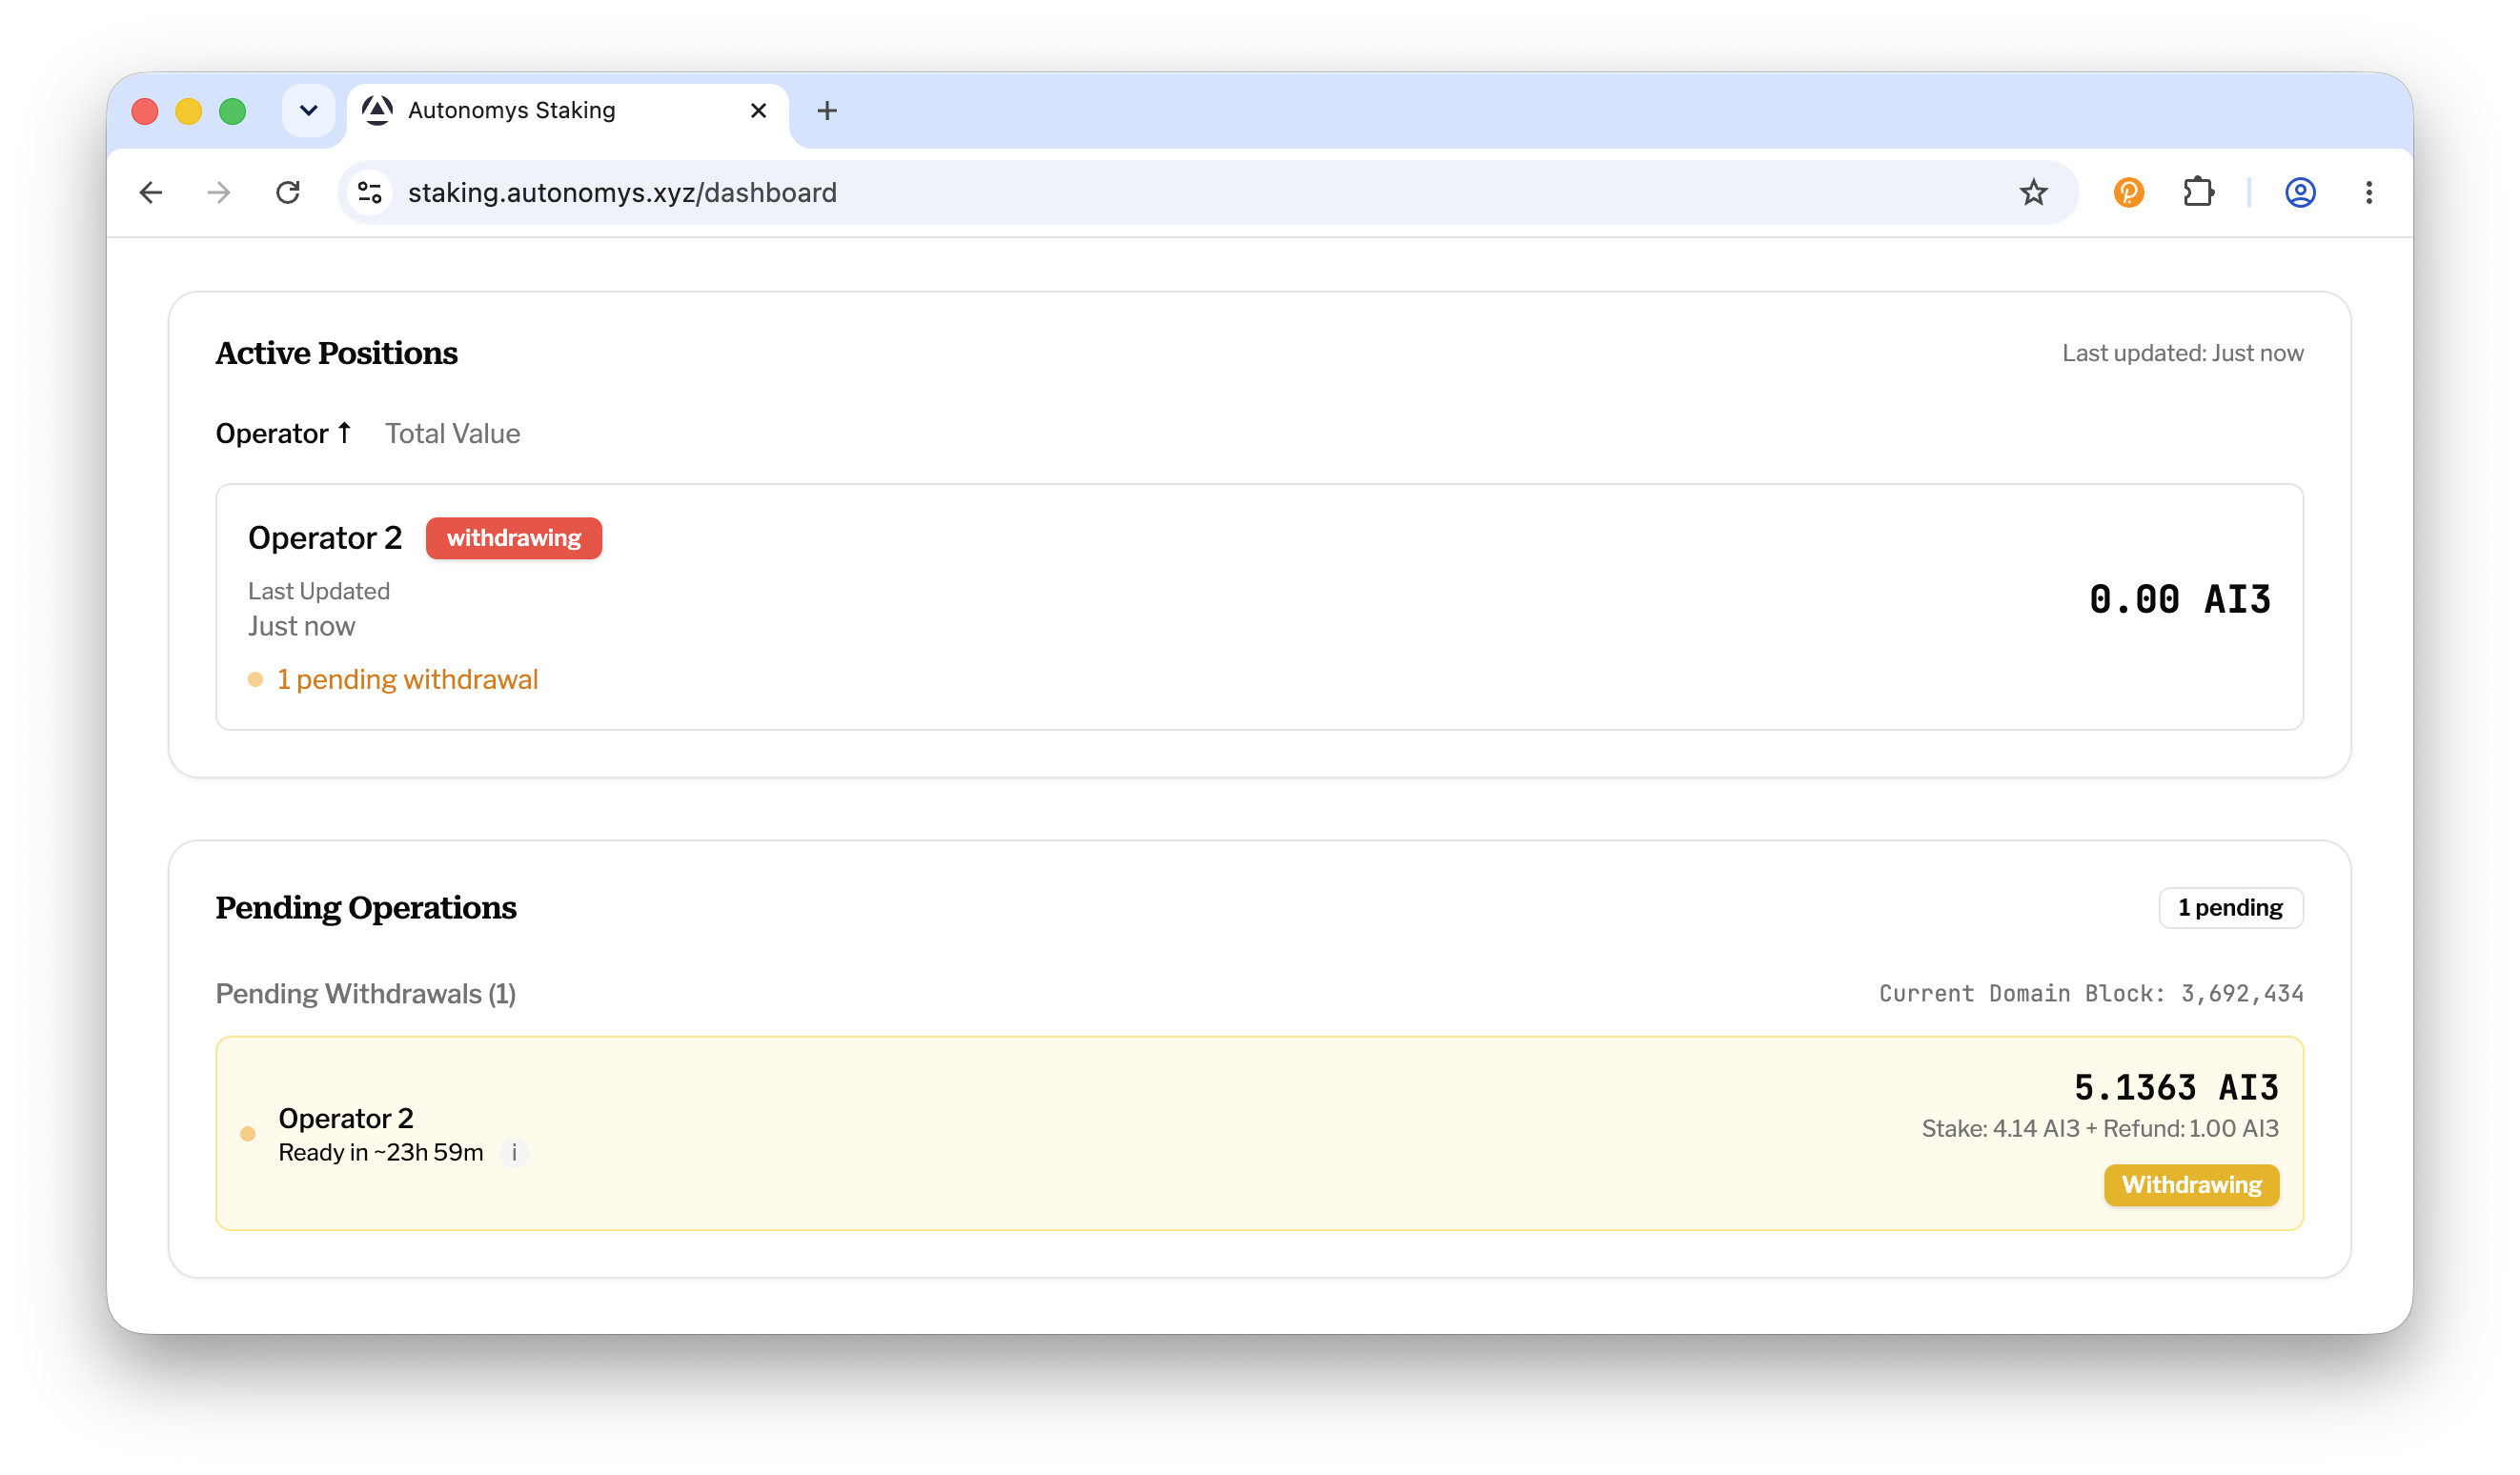Image resolution: width=2520 pixels, height=1475 pixels.
Task: Click the Pending Operations heading
Action: [366, 908]
